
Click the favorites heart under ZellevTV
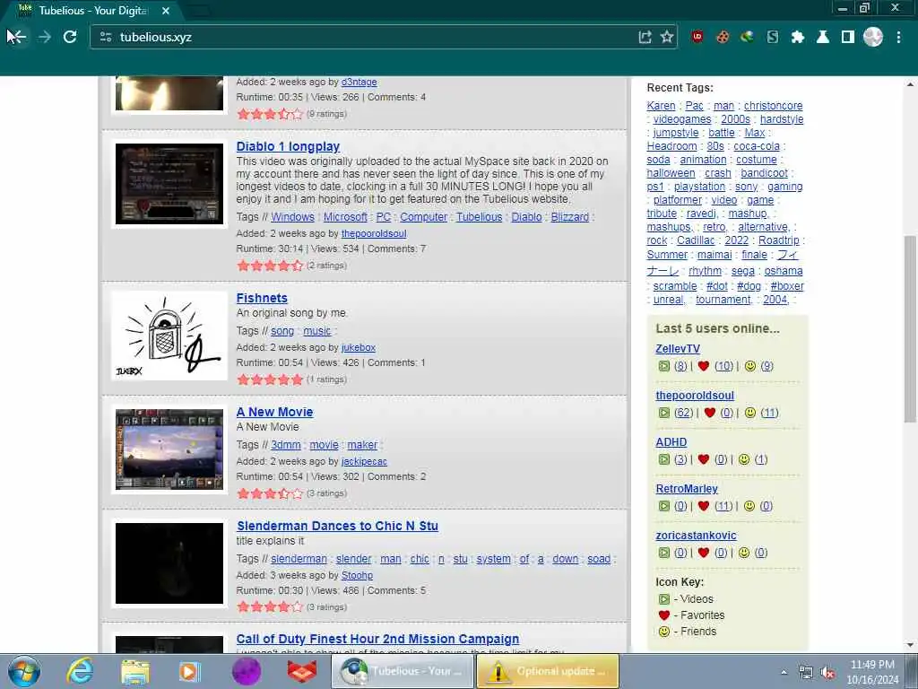click(704, 366)
